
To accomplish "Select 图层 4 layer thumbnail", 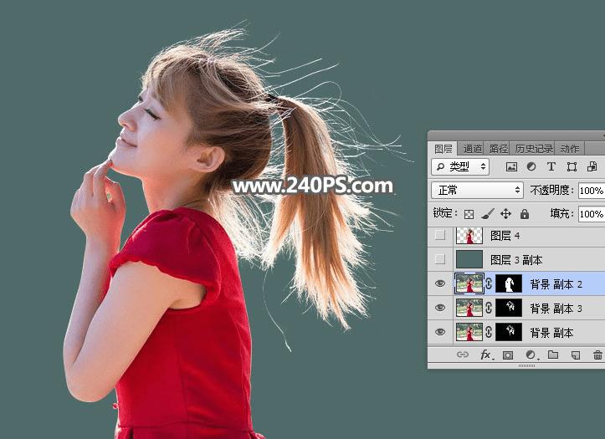I will (x=469, y=236).
